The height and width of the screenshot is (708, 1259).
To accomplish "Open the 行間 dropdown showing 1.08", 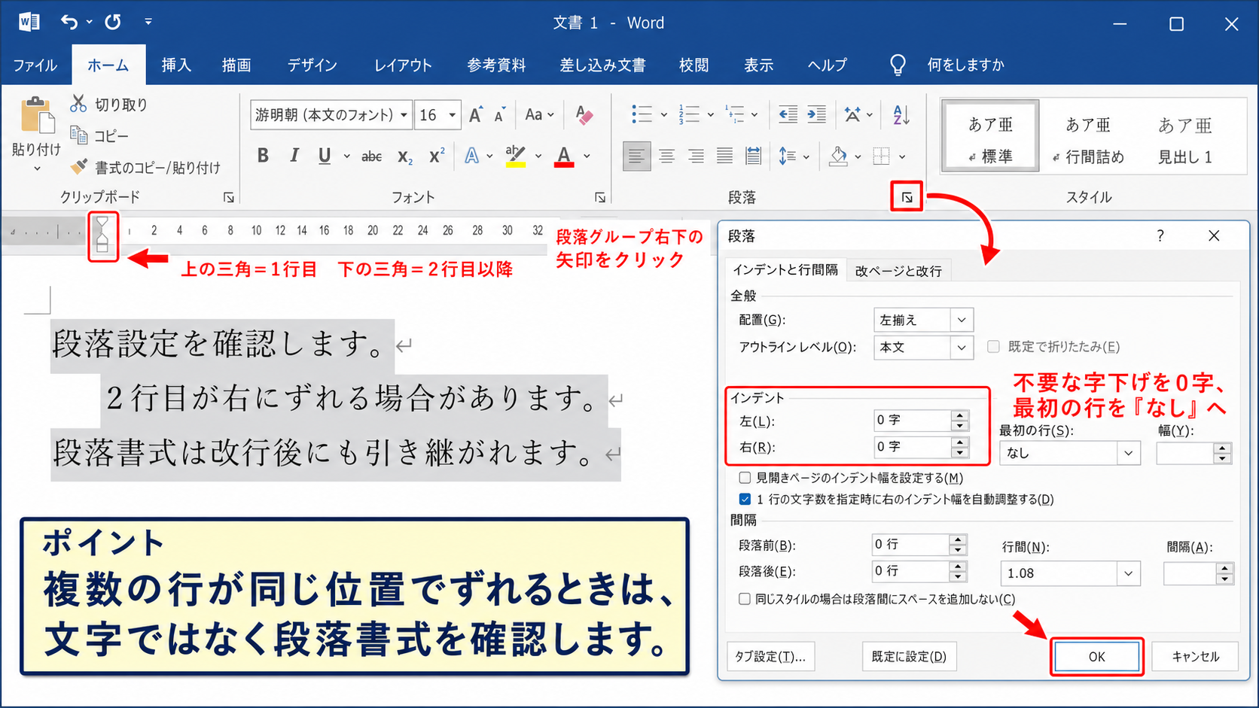I will coord(1128,573).
